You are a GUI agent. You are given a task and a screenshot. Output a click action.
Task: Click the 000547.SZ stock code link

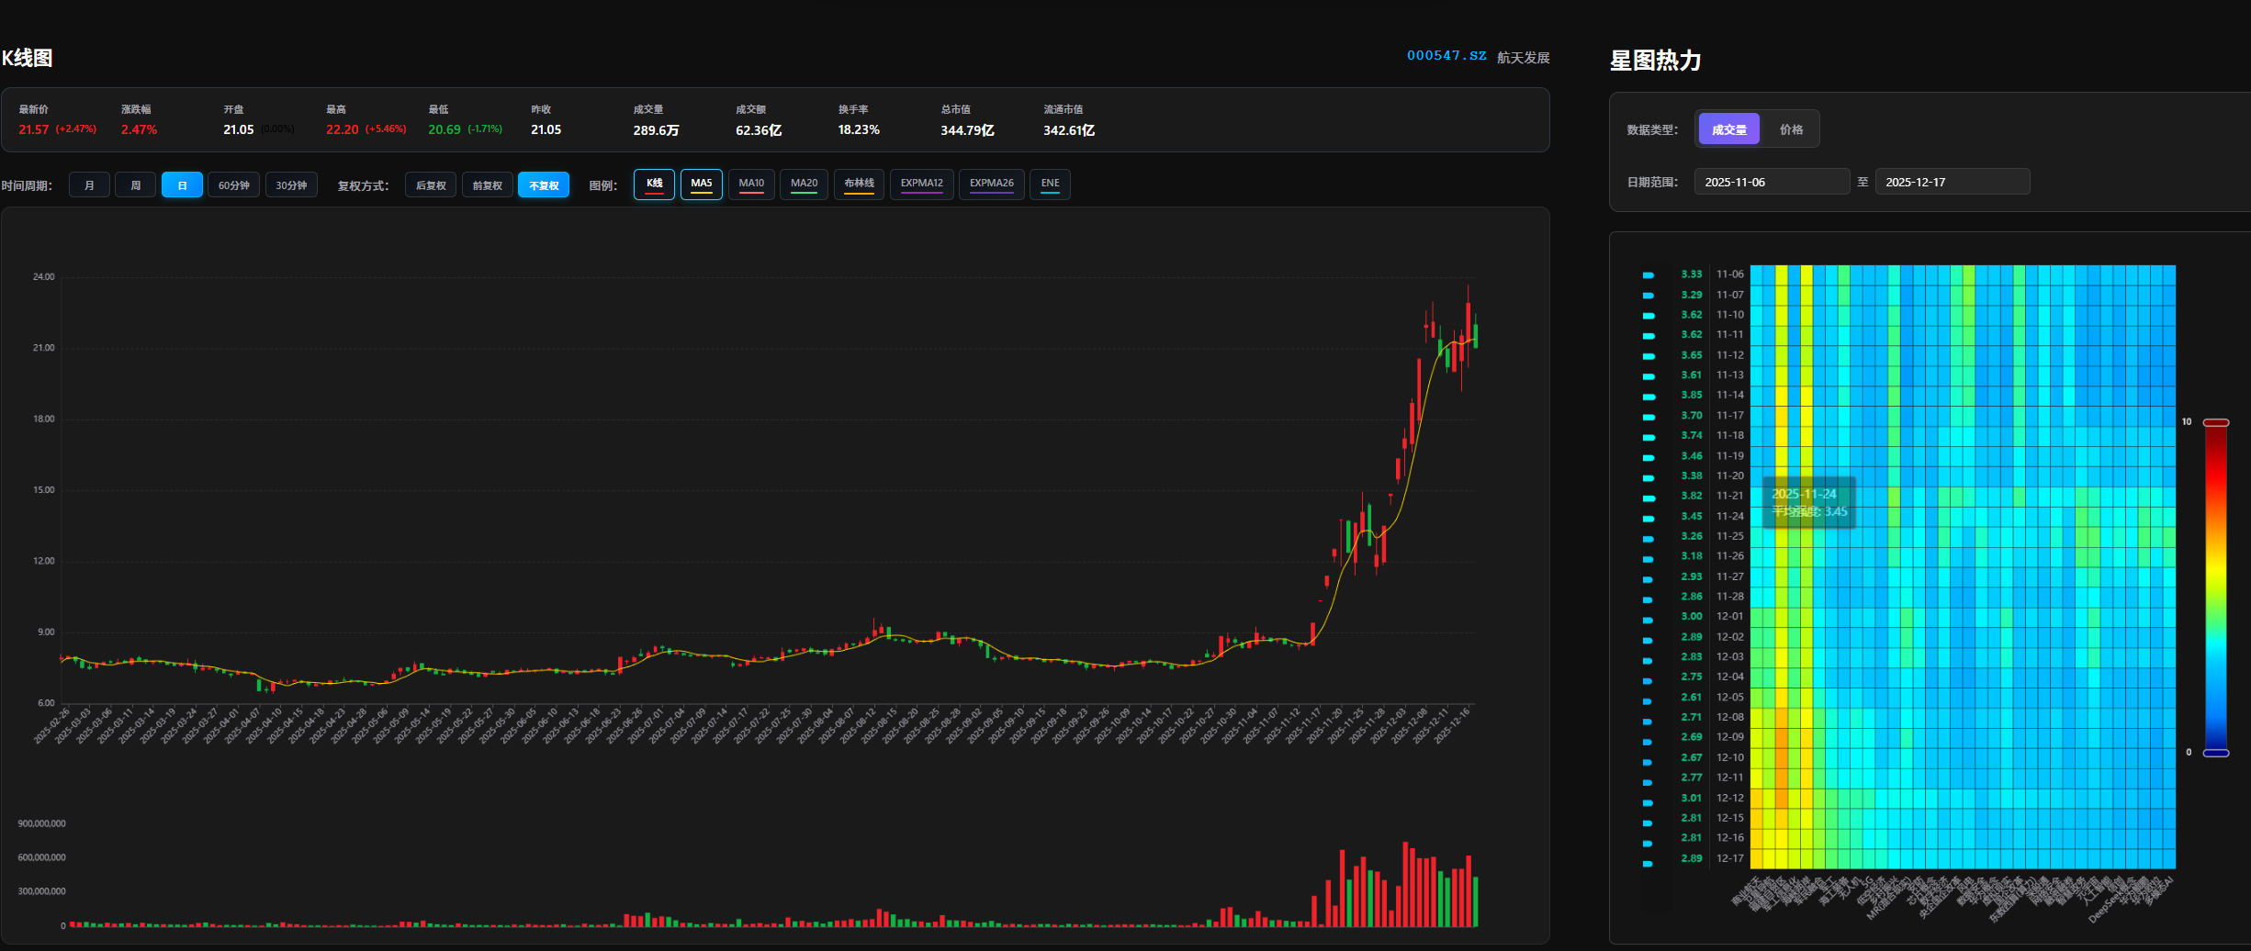coord(1446,56)
